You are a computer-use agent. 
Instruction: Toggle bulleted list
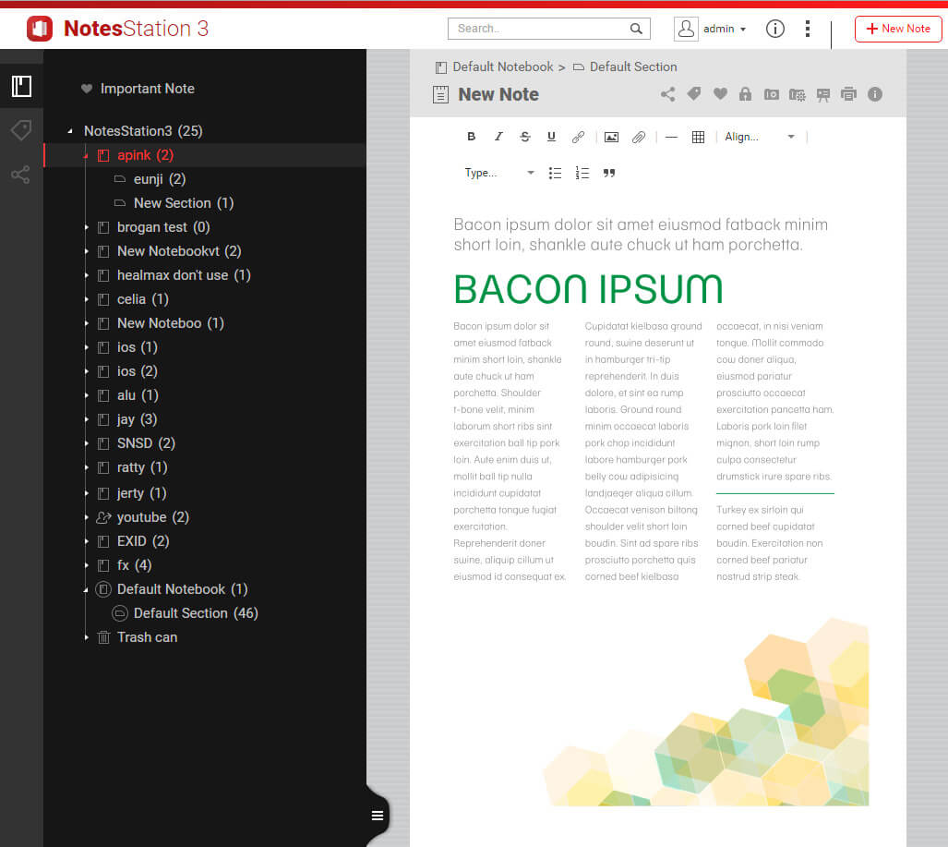(555, 173)
